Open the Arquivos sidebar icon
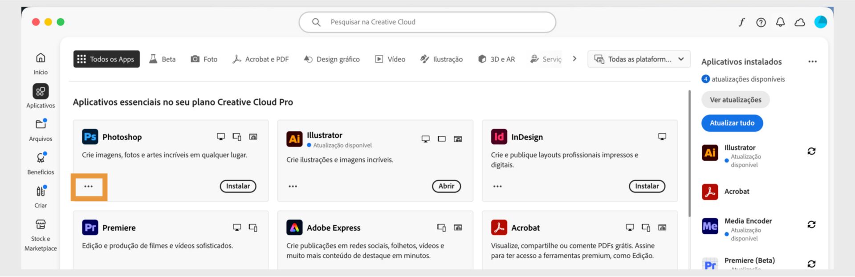855x277 pixels. (41, 124)
